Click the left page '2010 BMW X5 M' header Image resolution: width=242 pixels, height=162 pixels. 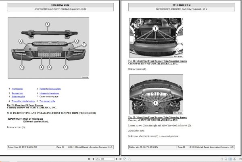click(60, 5)
